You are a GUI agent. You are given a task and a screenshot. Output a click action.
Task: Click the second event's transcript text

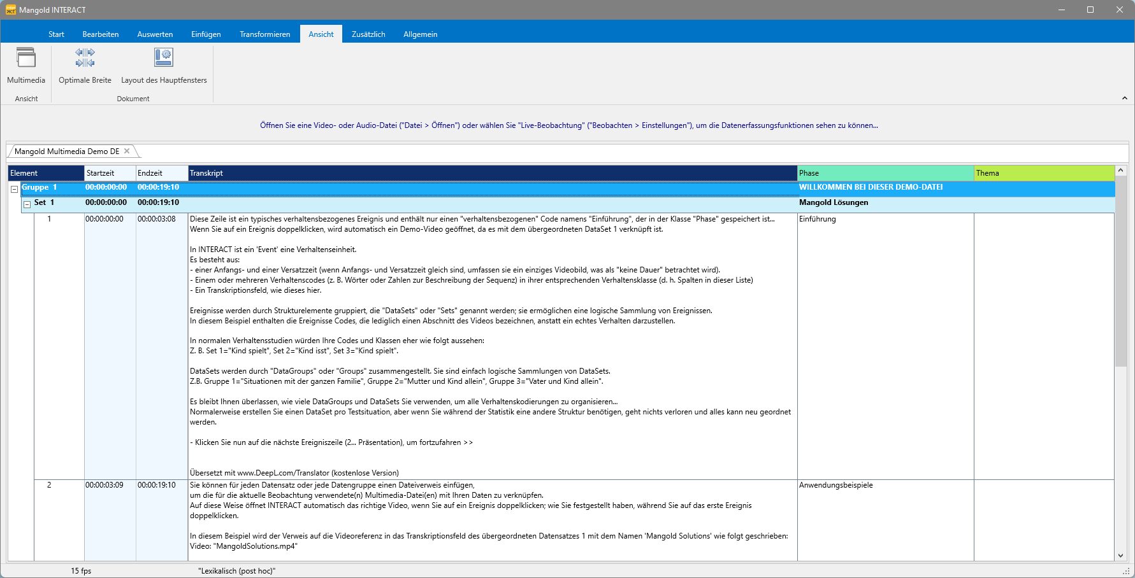pos(493,521)
